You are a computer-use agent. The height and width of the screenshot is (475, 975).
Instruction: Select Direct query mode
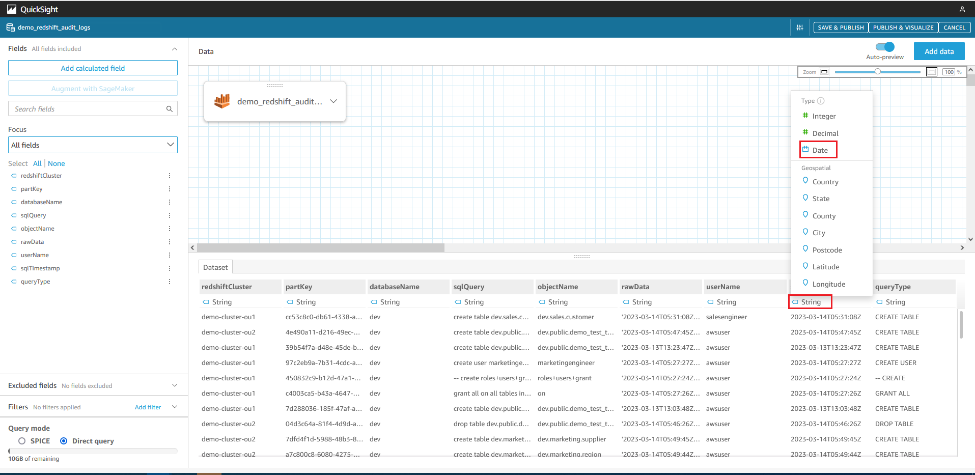pos(64,441)
